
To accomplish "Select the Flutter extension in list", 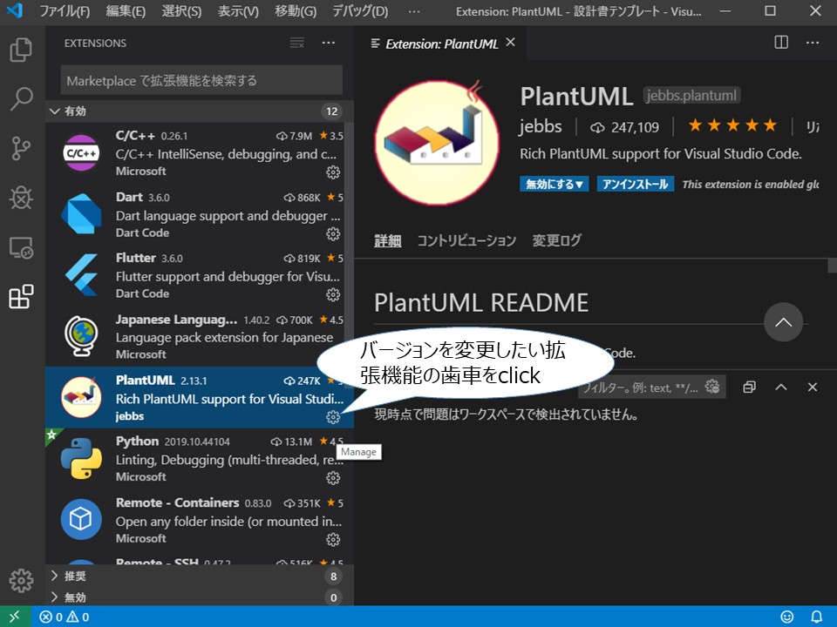I will 200,274.
